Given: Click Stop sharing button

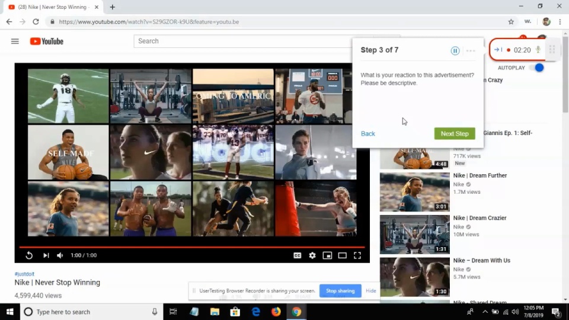Looking at the screenshot, I should [340, 290].
